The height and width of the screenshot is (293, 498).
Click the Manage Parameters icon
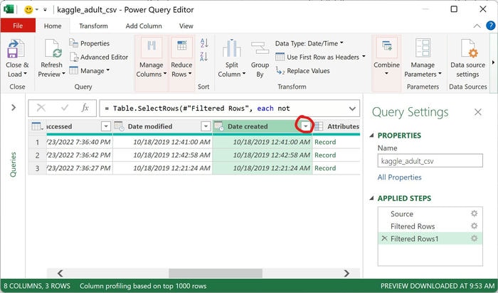[423, 48]
